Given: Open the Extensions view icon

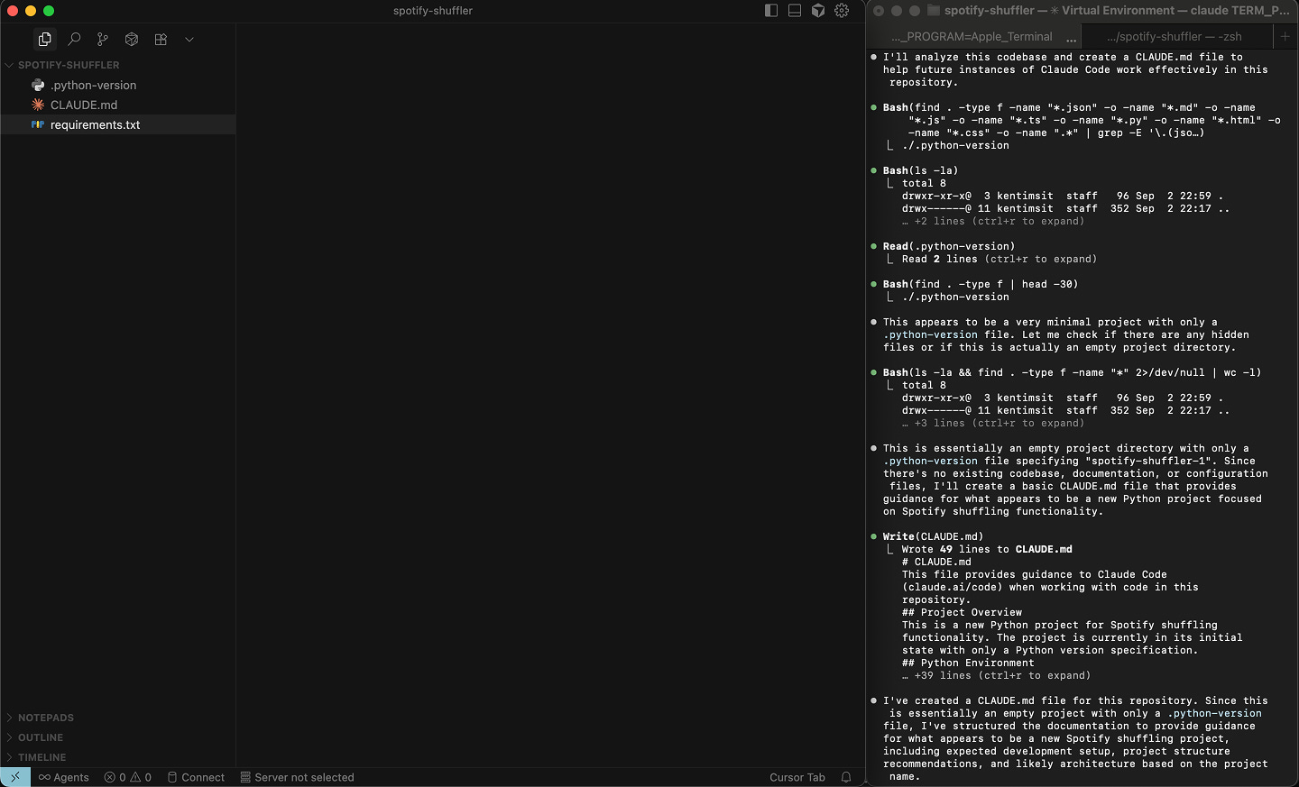Looking at the screenshot, I should pyautogui.click(x=161, y=40).
